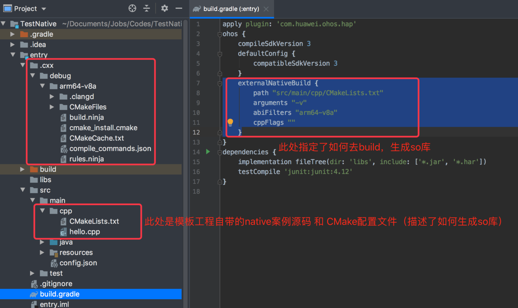Click the gradle elephant icon on editor tab
Viewport: 518px width, 308px height.
[197, 9]
